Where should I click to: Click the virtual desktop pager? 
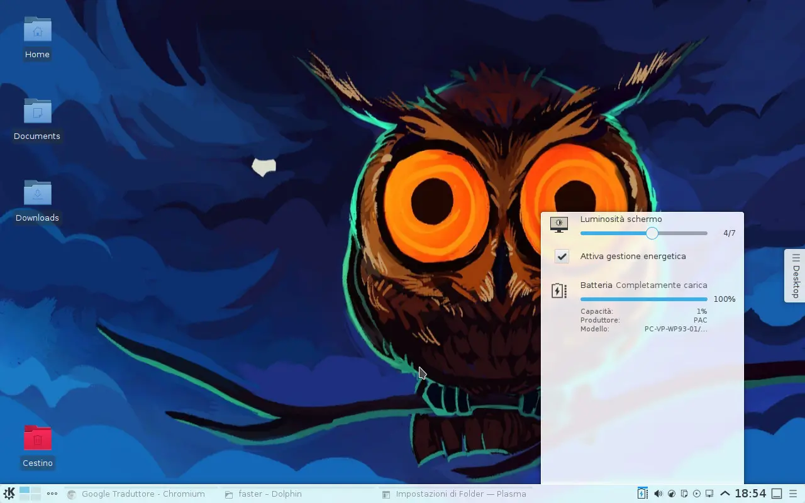pos(30,494)
